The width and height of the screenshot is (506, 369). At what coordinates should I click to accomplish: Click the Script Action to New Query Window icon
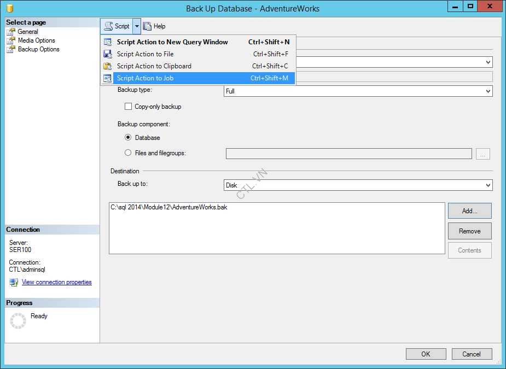[107, 42]
